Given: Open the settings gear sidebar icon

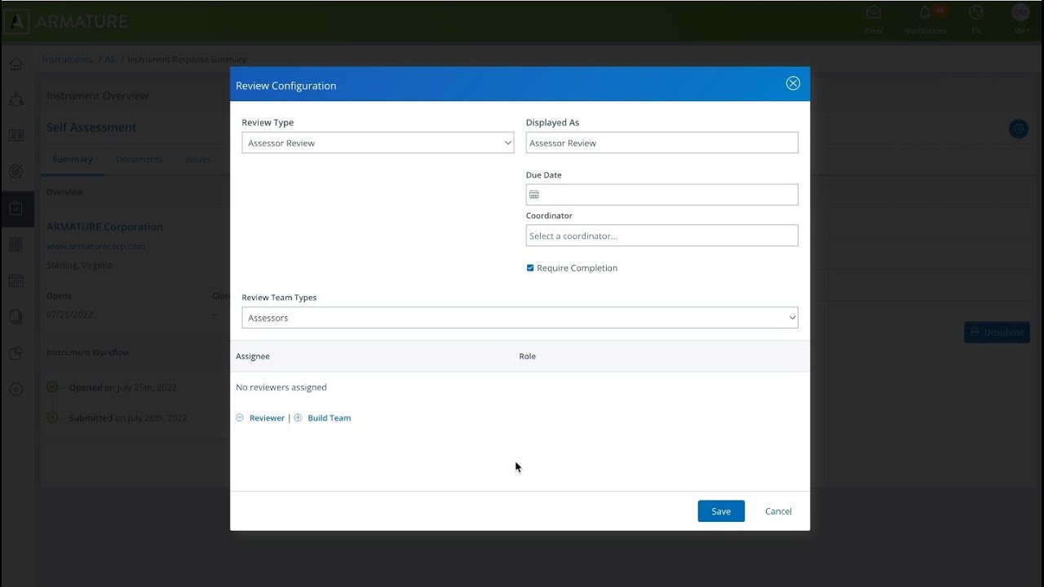Looking at the screenshot, I should 16,389.
